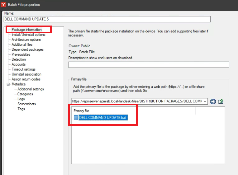Click the blue Go arrow icon
Screen dimensions: 238x175
point(213,102)
